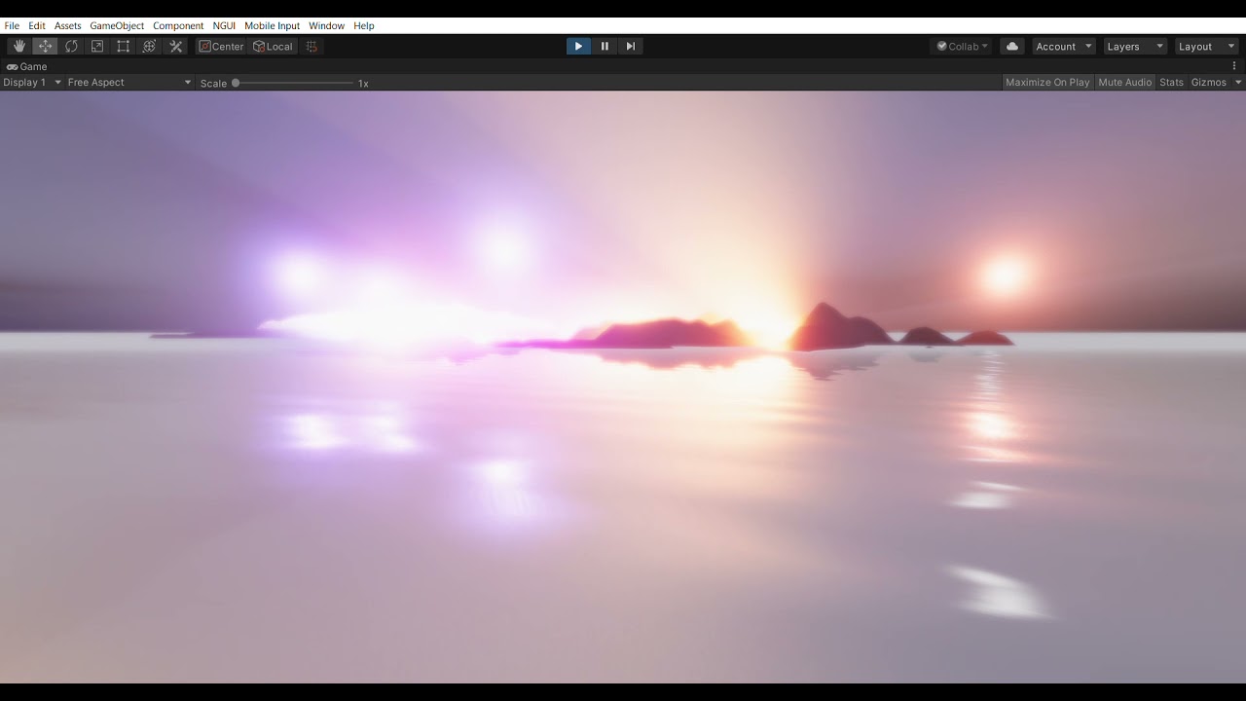
Task: Click the Play button
Action: point(578,46)
